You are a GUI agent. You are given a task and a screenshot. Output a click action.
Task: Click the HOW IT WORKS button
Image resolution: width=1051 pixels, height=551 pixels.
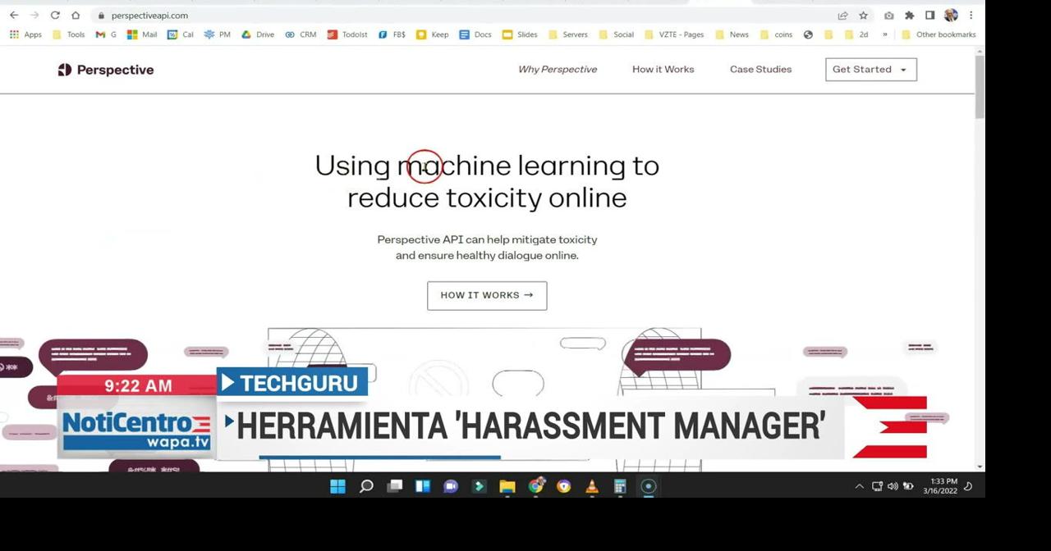pyautogui.click(x=487, y=295)
